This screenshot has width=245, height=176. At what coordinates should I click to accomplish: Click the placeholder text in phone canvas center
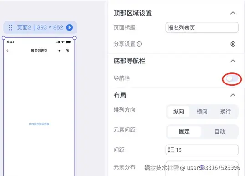coord(39,124)
